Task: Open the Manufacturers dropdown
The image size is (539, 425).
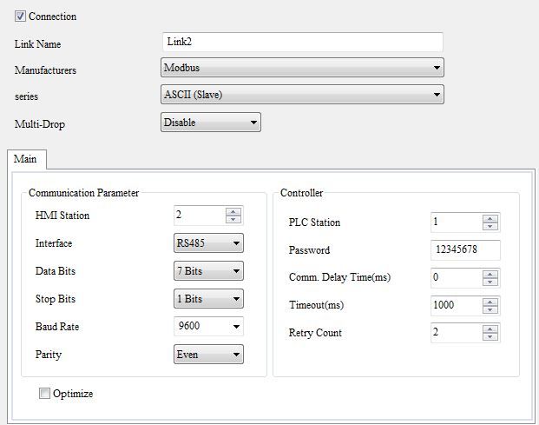Action: (x=302, y=68)
